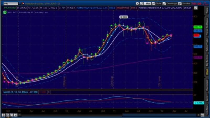Click the zoom out icon at bottom left
The height and width of the screenshot is (118, 210).
coord(12,115)
